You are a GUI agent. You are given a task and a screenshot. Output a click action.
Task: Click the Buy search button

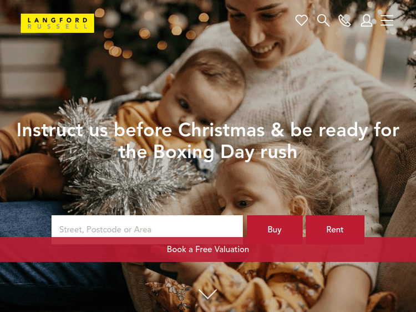(275, 229)
